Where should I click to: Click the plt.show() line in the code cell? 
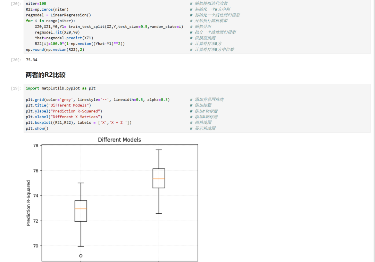pyautogui.click(x=37, y=128)
